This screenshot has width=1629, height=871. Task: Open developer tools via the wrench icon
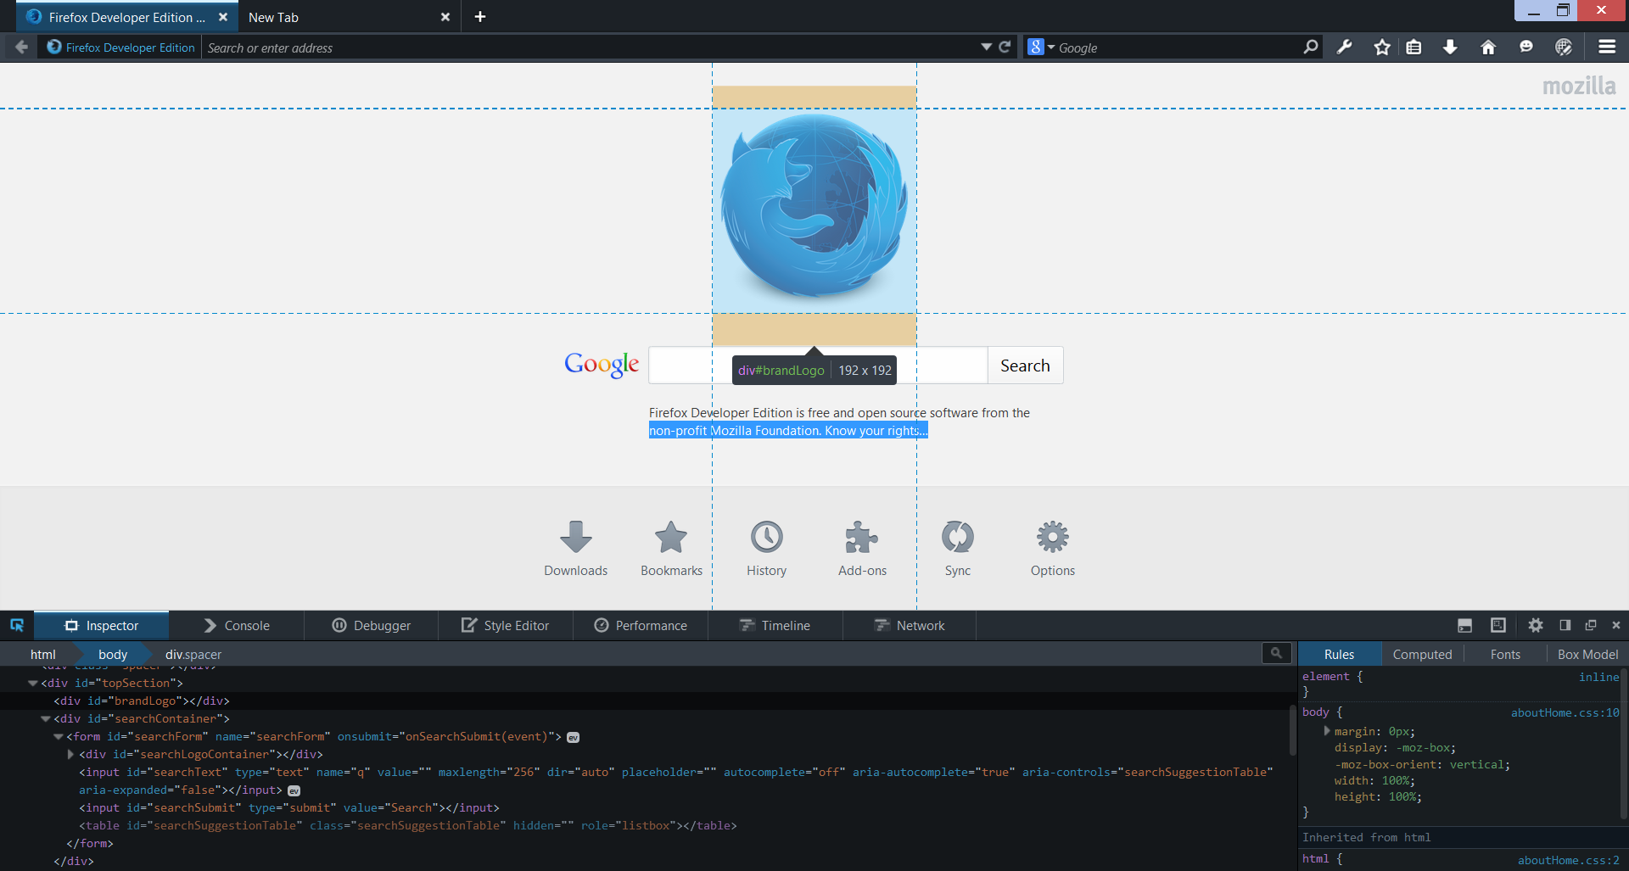[1344, 47]
